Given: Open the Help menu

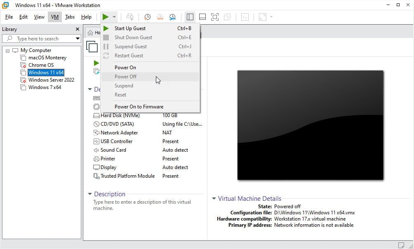Looking at the screenshot, I should coord(86,17).
